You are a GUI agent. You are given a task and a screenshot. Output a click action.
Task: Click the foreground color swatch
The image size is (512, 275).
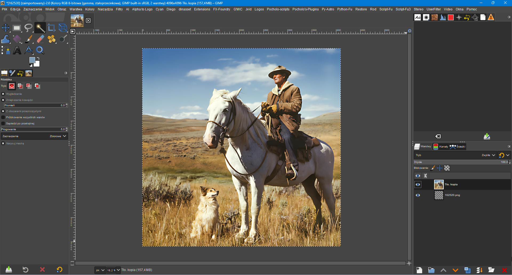32,60
